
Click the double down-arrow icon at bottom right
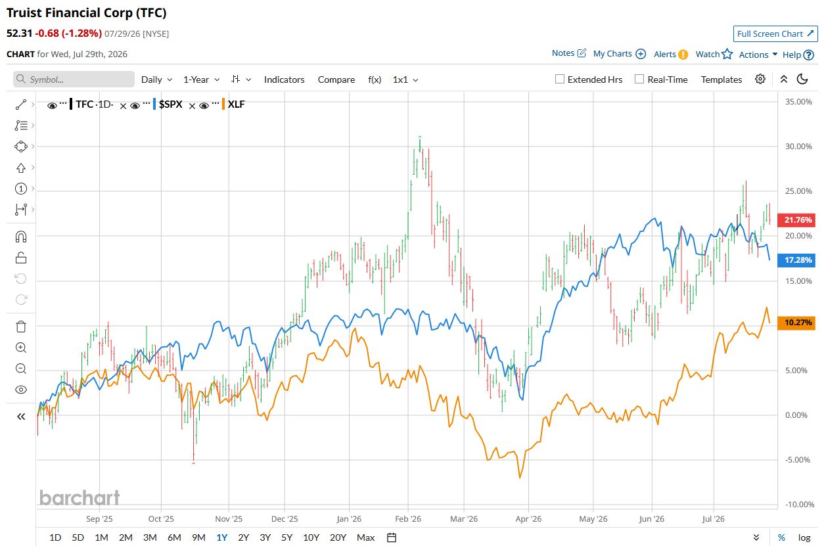pos(757,537)
